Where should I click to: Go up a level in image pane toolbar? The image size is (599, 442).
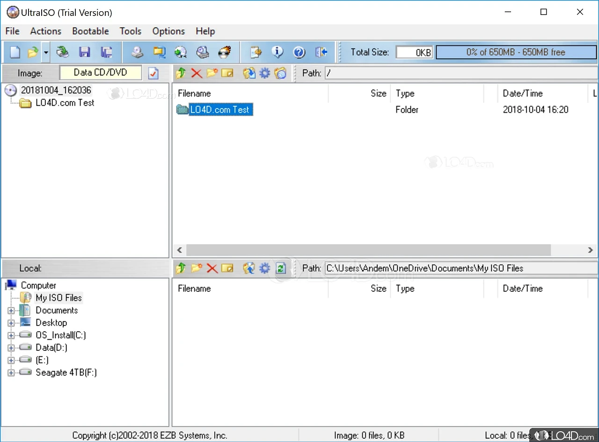coord(181,73)
